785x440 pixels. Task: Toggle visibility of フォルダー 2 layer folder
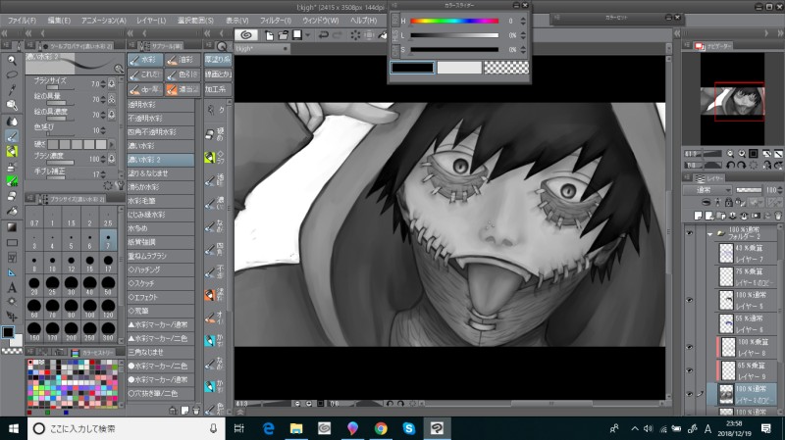point(690,234)
